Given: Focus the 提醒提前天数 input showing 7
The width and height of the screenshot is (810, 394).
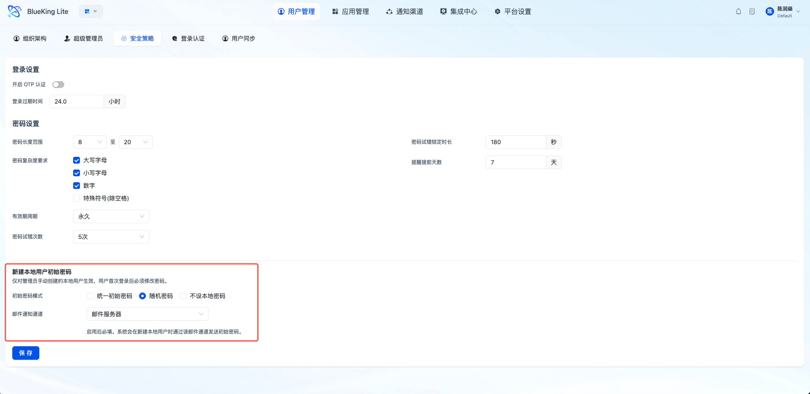Looking at the screenshot, I should coord(516,162).
